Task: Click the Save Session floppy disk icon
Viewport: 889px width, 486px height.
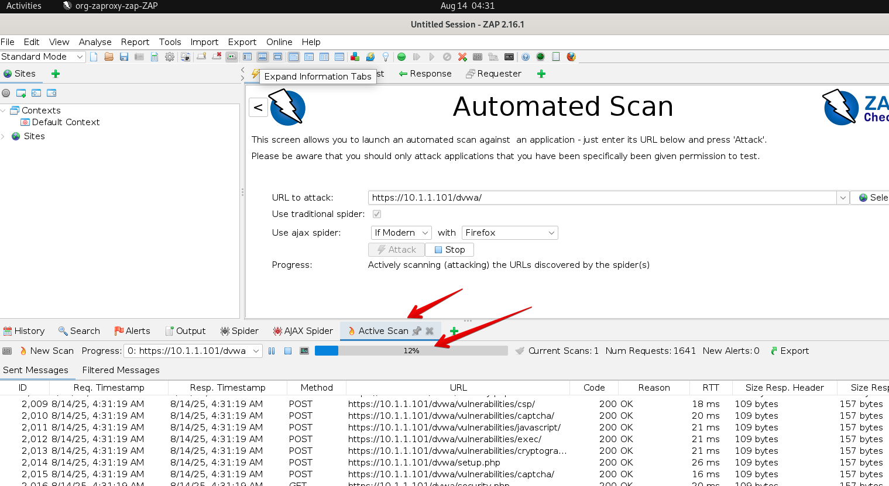Action: 124,57
